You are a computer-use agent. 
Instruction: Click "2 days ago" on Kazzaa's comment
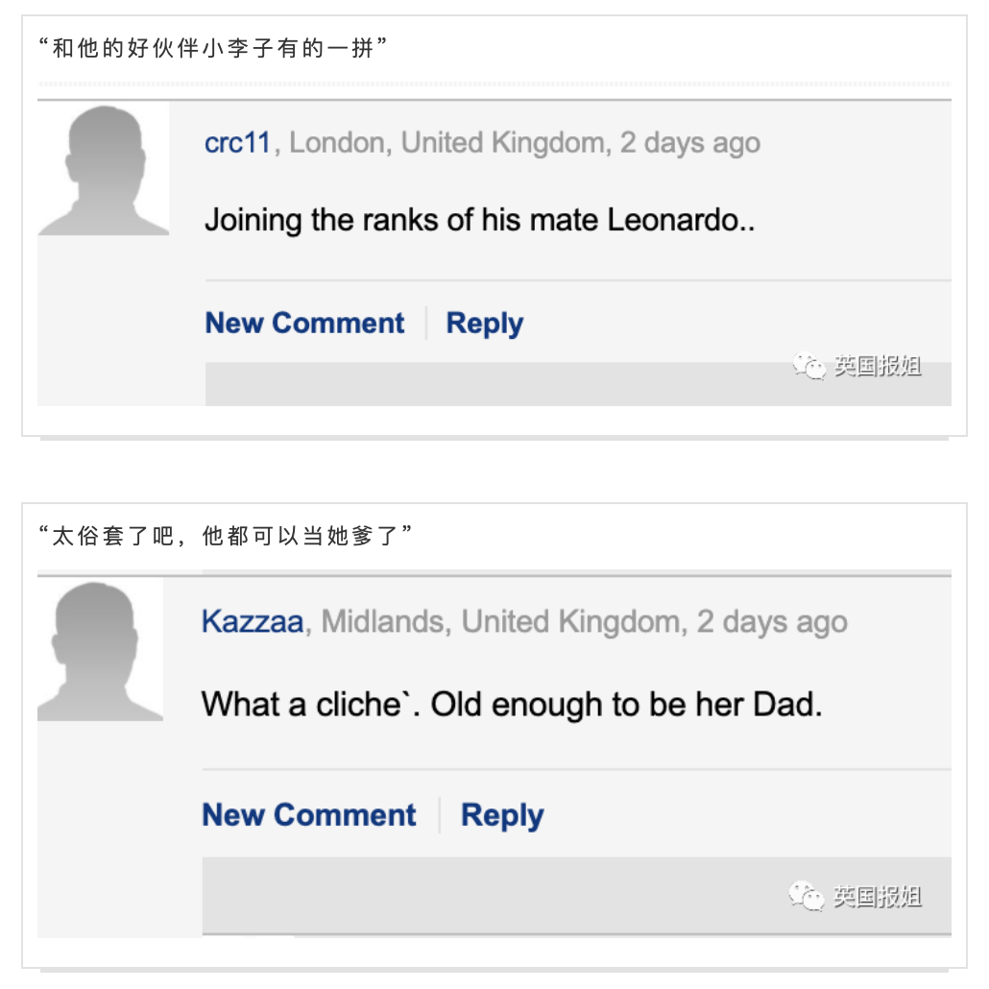772,622
